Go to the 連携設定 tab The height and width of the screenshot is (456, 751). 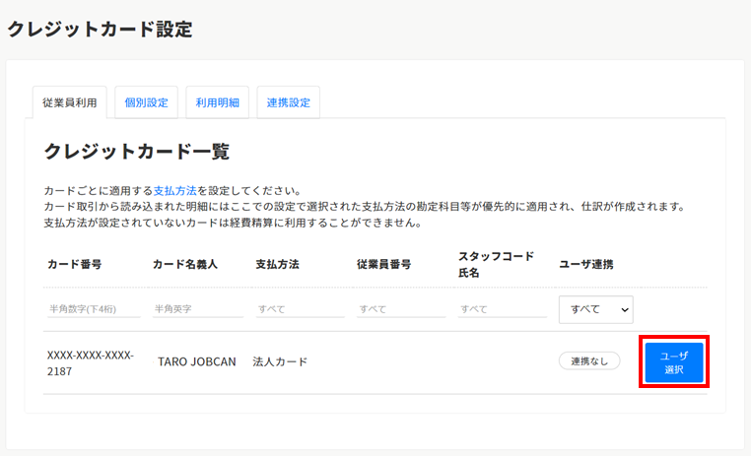288,102
